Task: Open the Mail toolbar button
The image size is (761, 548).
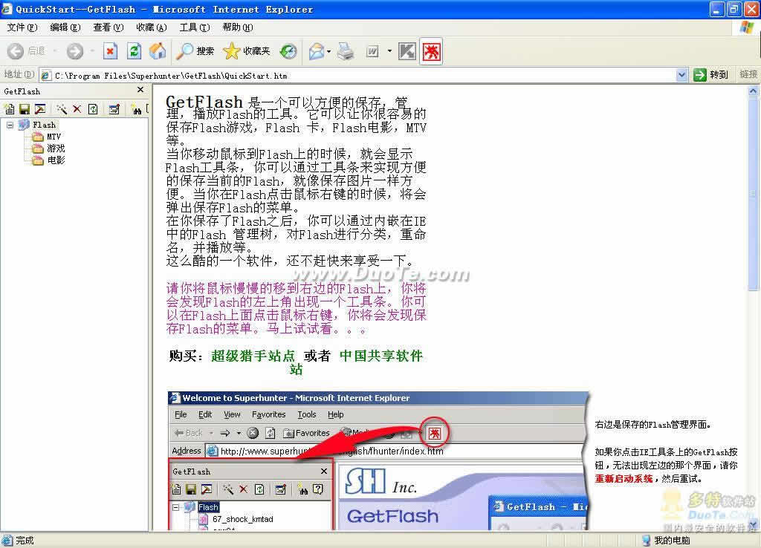Action: coord(316,51)
